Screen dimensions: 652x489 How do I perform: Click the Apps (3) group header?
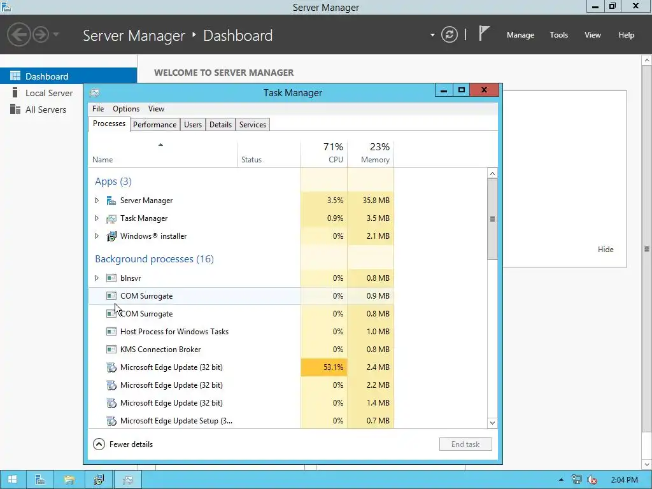pyautogui.click(x=113, y=181)
